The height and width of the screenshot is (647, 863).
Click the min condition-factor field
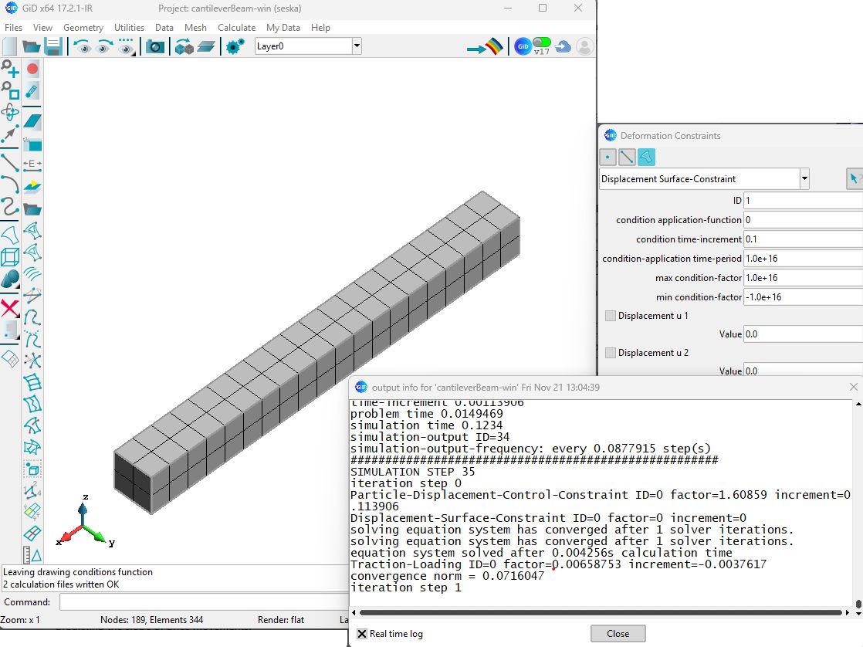click(x=803, y=296)
